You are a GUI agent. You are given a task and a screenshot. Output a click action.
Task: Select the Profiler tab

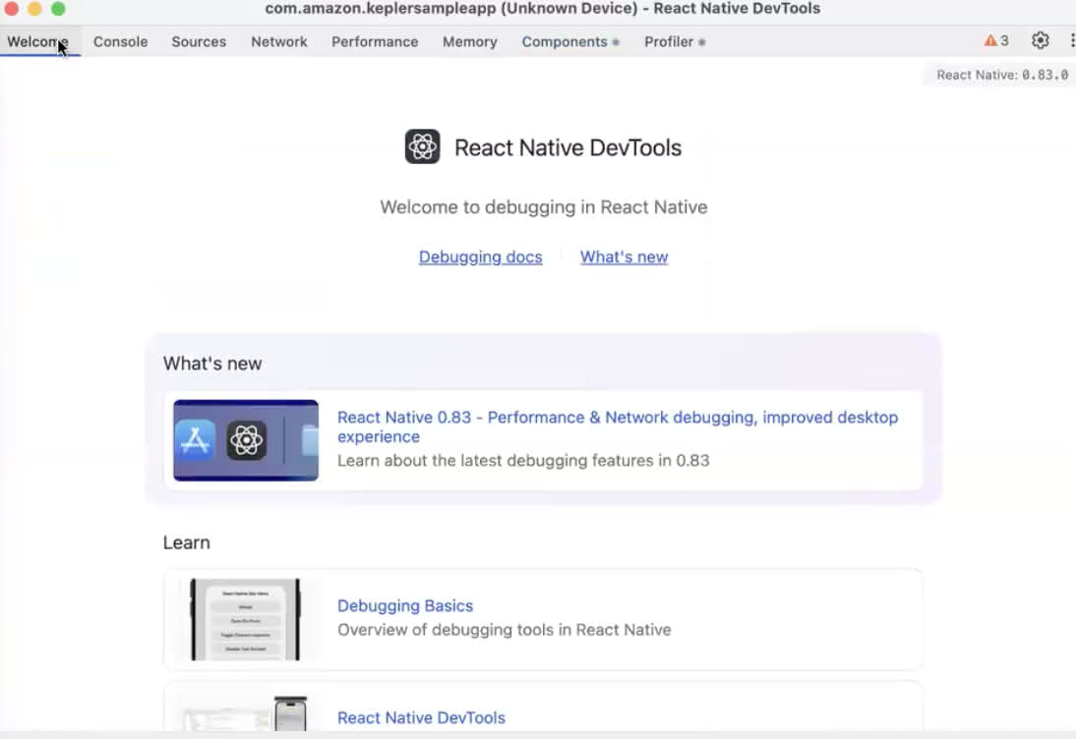pyautogui.click(x=674, y=42)
